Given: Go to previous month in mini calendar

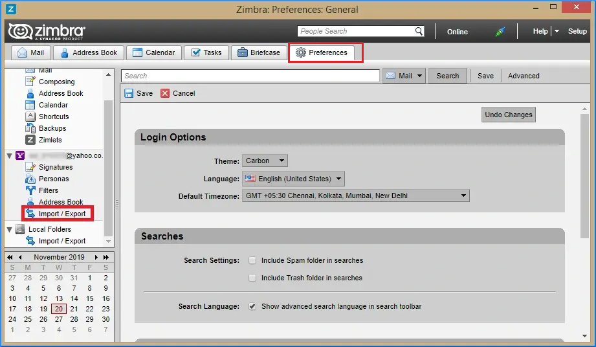Looking at the screenshot, I should tap(20, 257).
